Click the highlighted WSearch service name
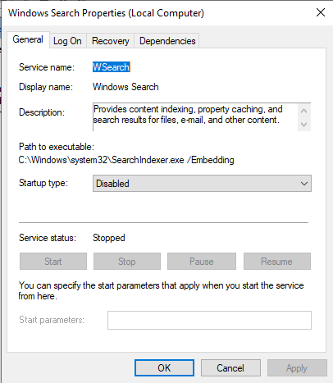 click(112, 67)
